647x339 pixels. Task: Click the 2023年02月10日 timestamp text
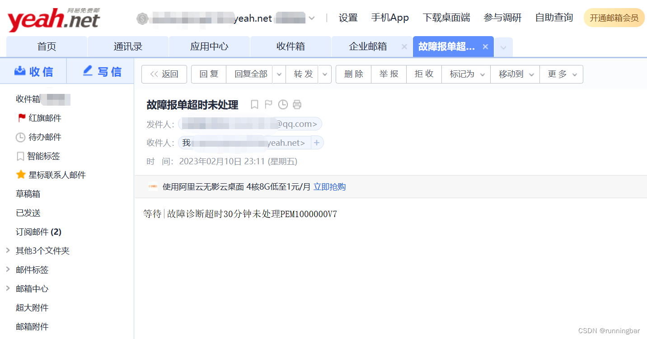pos(238,162)
